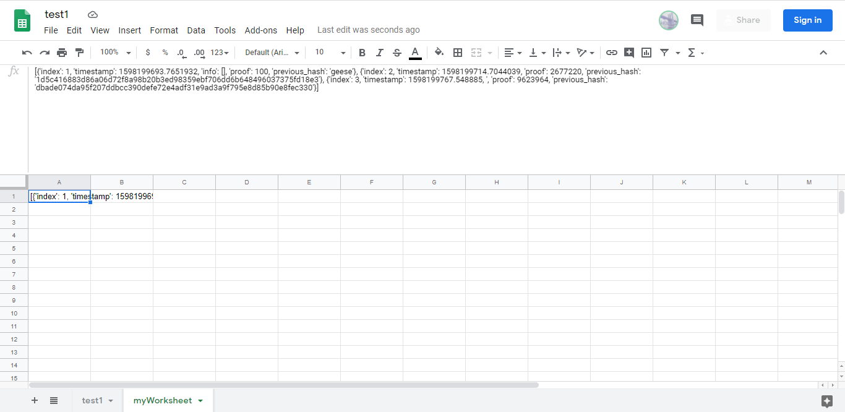Screen dimensions: 845x412
Task: Click the cloud save status icon
Action: tap(93, 14)
